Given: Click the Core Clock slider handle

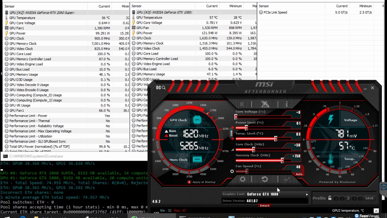Looking at the screenshot, I should click(253, 150).
